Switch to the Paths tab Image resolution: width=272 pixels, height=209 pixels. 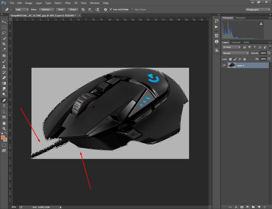click(246, 42)
